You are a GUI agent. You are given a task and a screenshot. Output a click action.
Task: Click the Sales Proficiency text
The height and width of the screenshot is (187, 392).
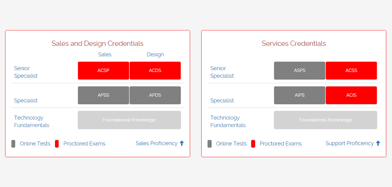(156, 143)
